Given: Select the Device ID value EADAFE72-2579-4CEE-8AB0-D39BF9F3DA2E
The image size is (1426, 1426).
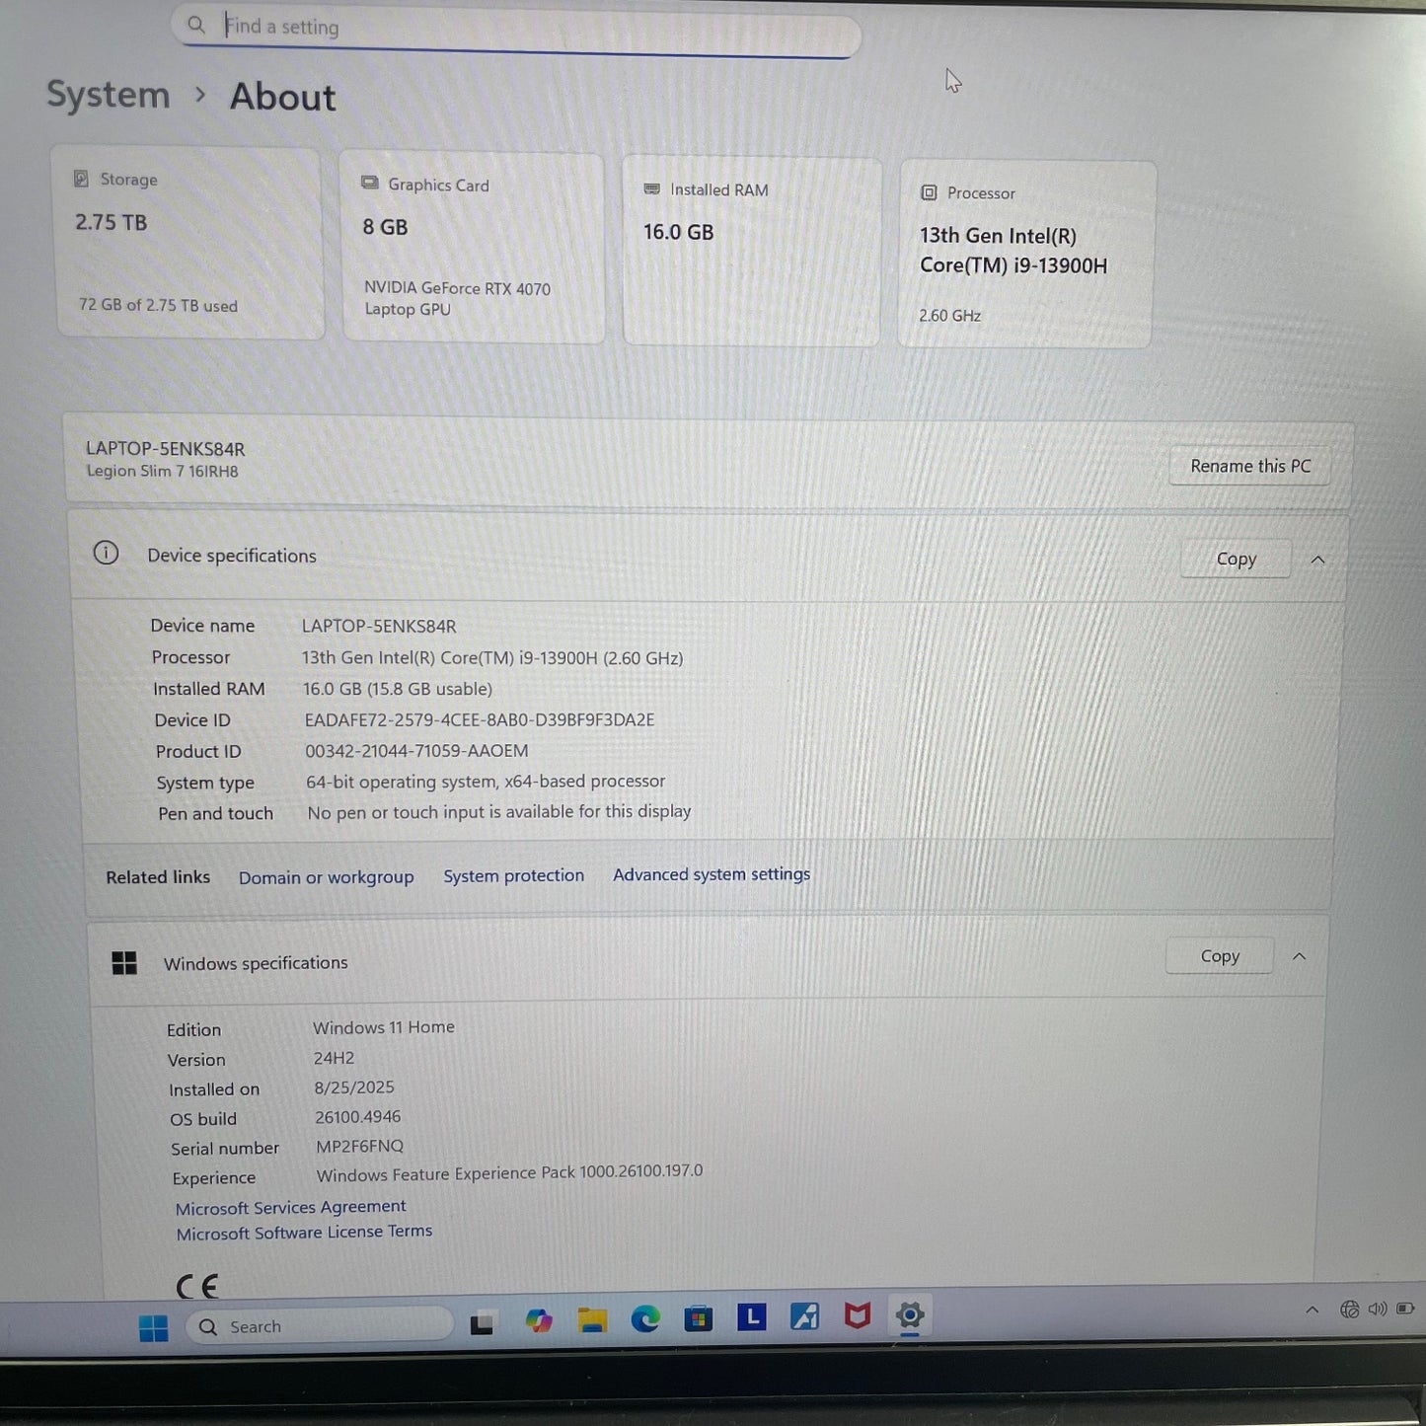Looking at the screenshot, I should [x=480, y=719].
